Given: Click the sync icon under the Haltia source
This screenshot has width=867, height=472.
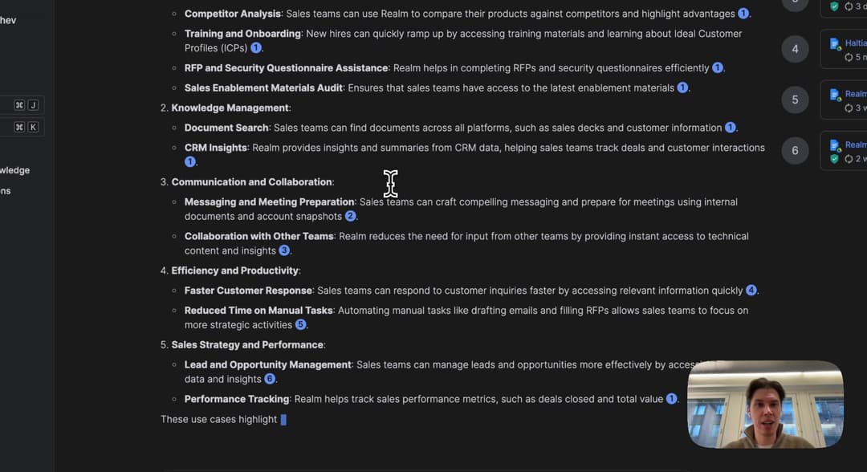Looking at the screenshot, I should [849, 58].
